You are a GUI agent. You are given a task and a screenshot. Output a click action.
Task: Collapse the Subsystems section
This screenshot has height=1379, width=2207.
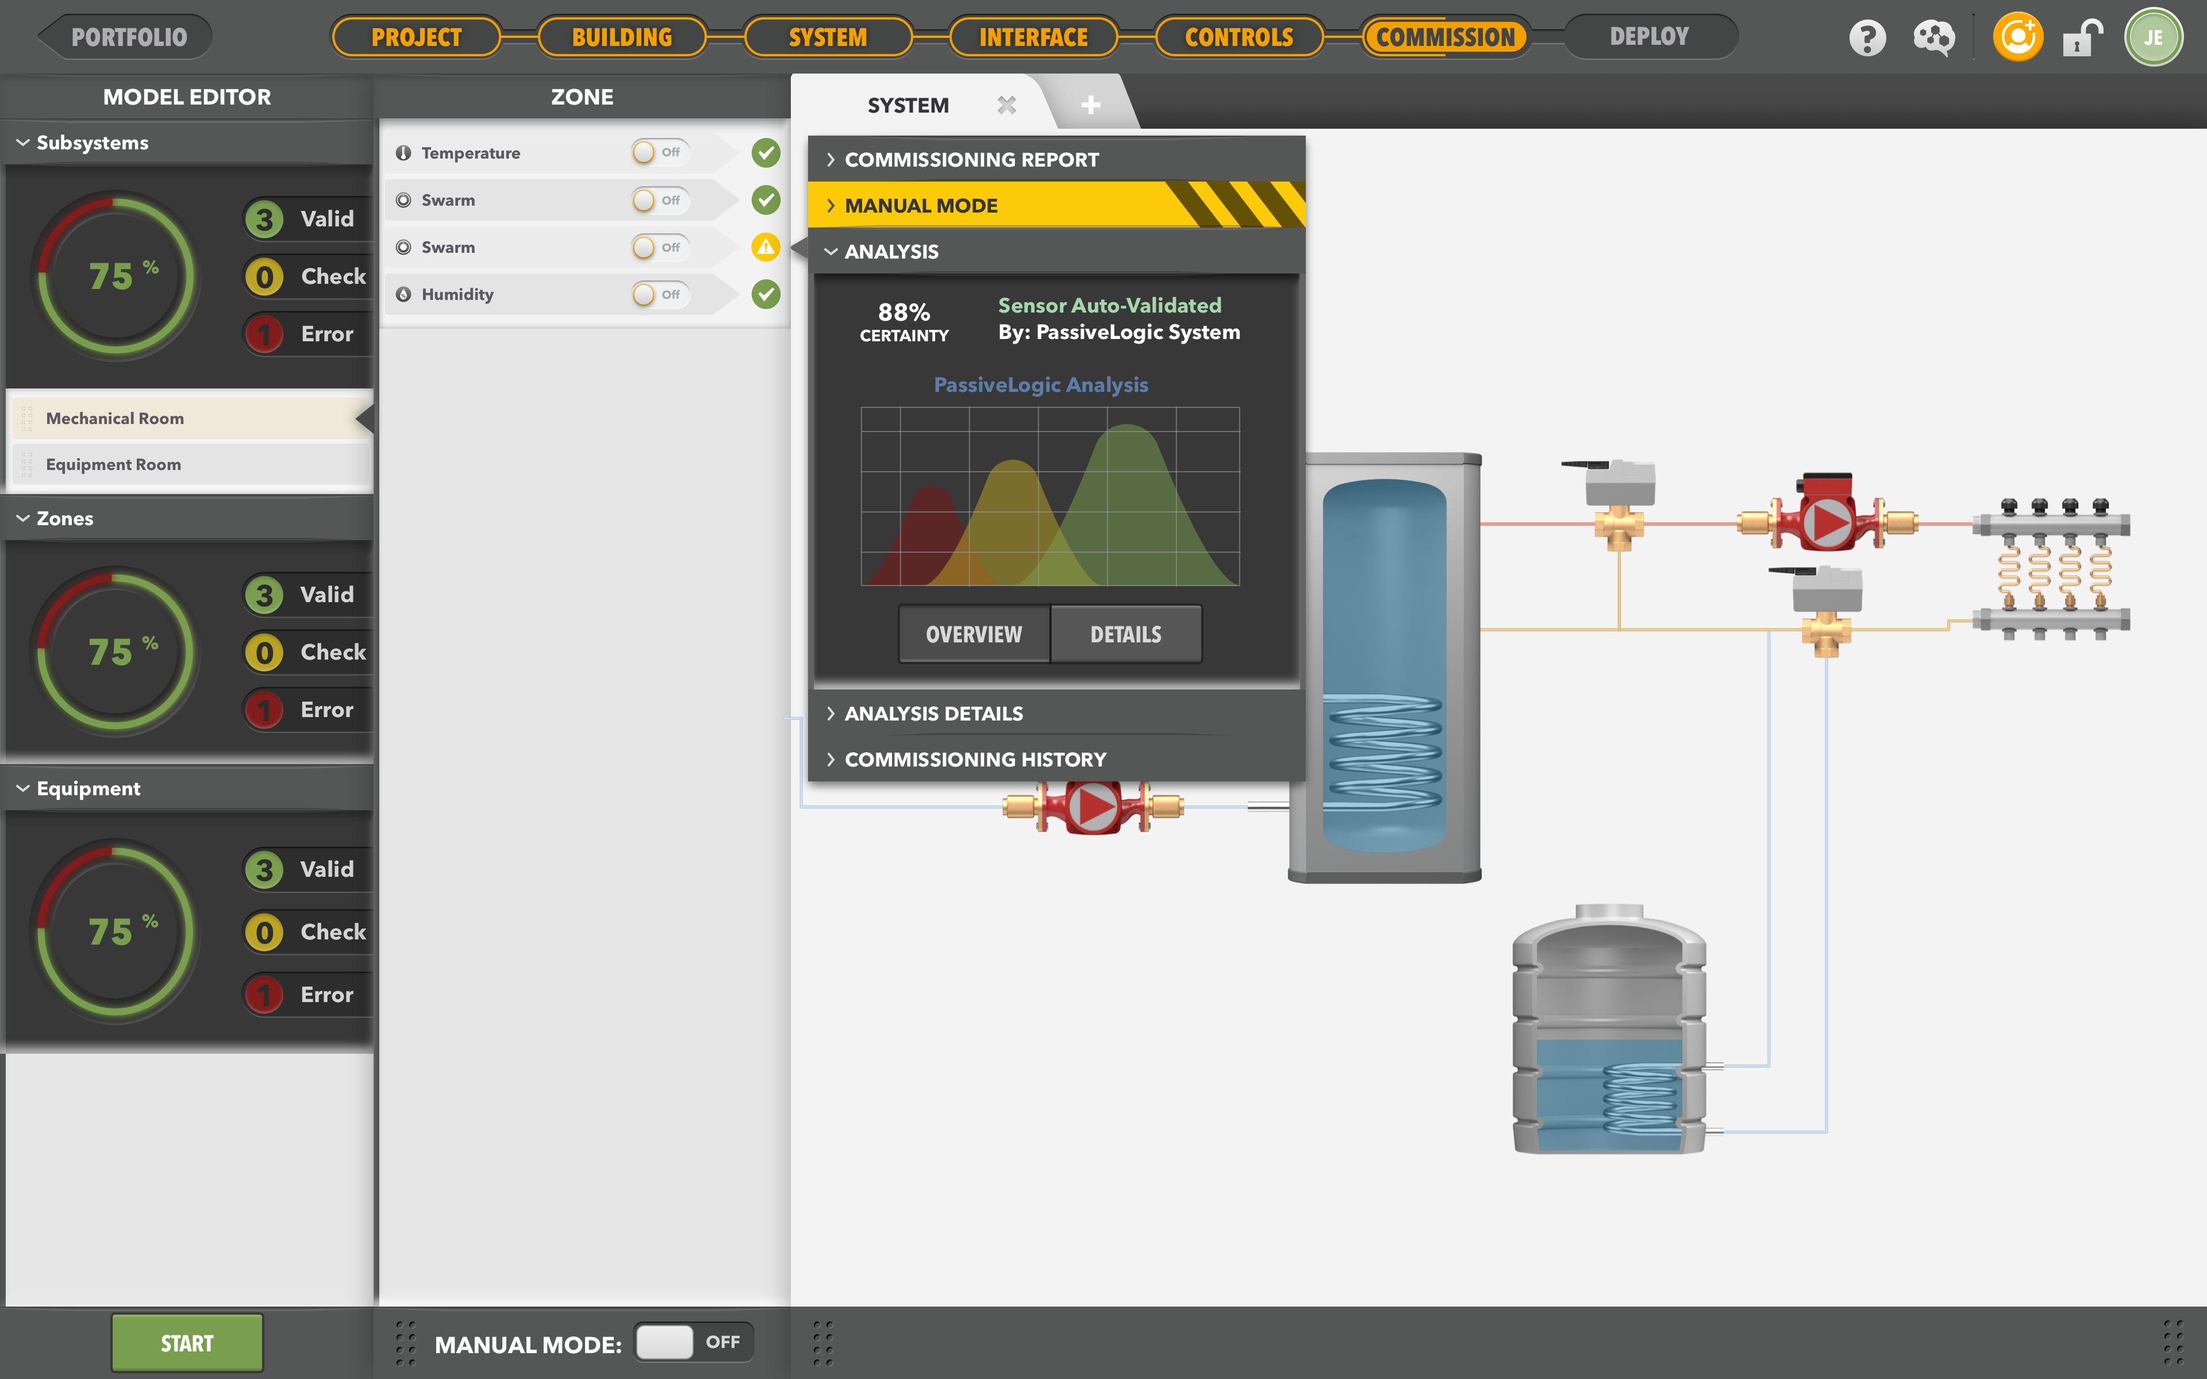coord(91,143)
